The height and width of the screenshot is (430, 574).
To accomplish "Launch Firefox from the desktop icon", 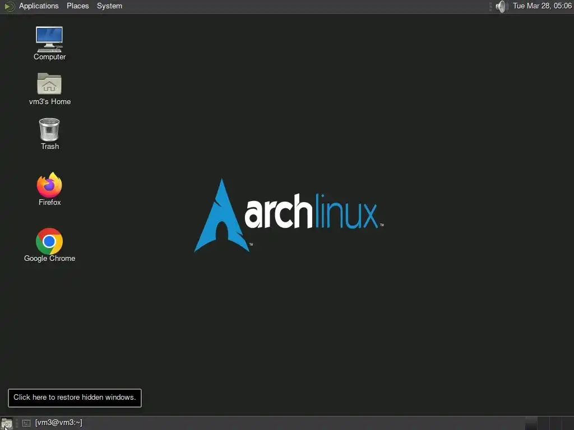I will 49,189.
